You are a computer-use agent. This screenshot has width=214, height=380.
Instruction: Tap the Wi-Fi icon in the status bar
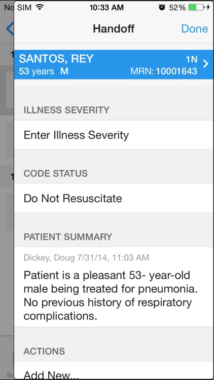(39, 7)
